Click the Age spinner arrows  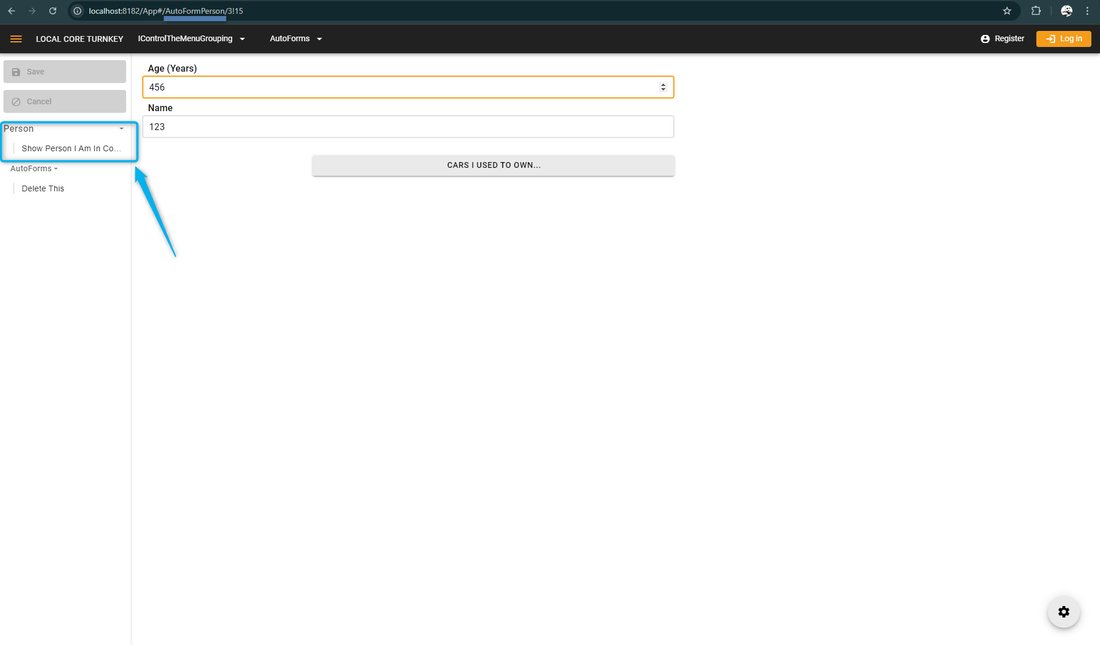663,87
